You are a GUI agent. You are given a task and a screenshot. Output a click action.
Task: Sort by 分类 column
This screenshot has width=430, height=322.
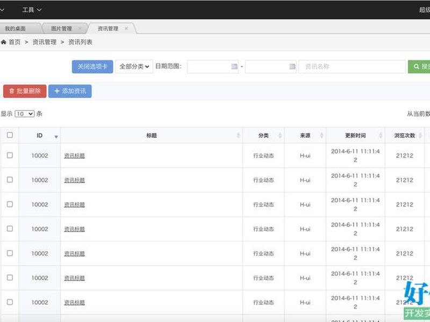point(263,135)
